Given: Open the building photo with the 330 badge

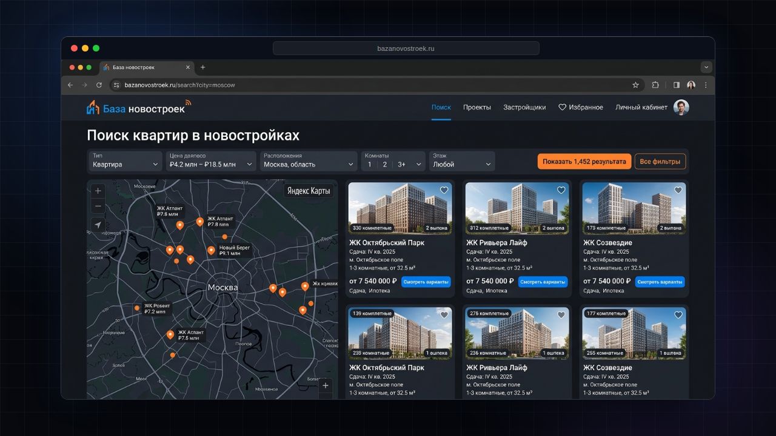Looking at the screenshot, I should click(x=400, y=208).
